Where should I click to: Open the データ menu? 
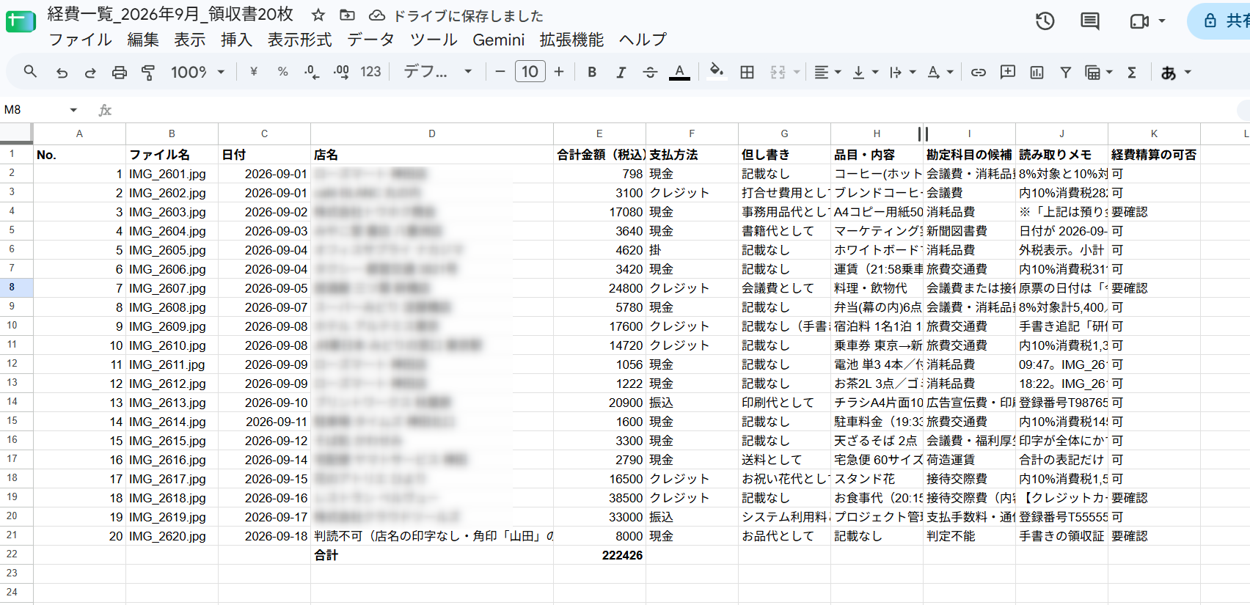tap(370, 40)
